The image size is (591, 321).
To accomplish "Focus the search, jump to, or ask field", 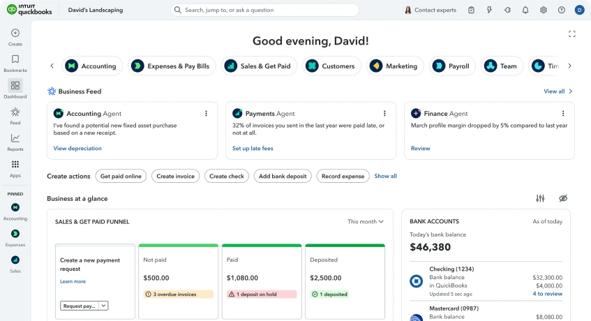I will (264, 10).
